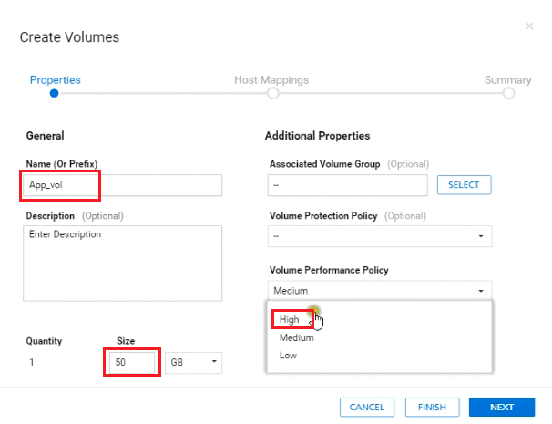Jump to the Summary step label
This screenshot has height=424, width=552.
(507, 79)
